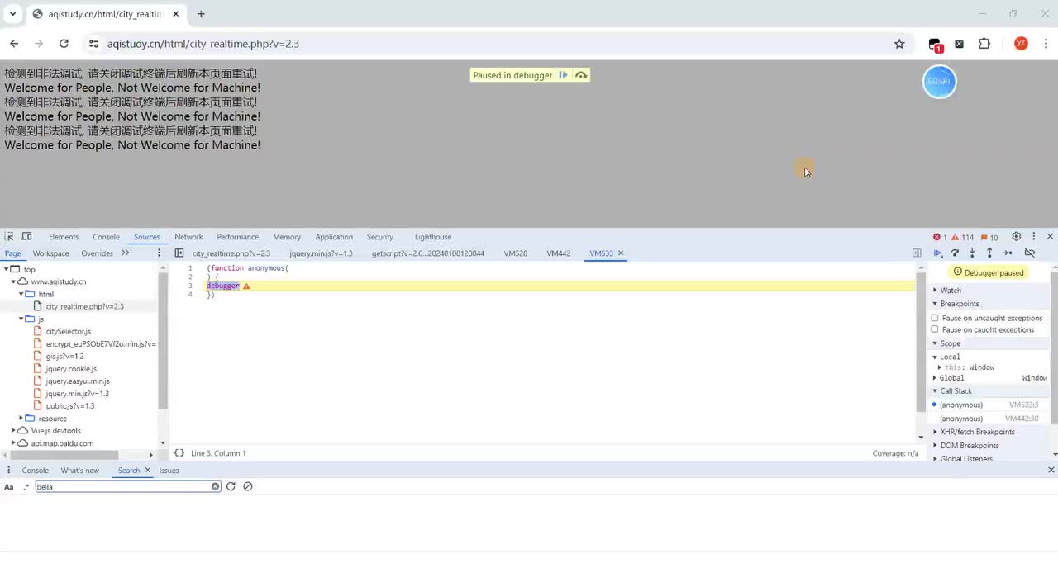Screen dimensions: 1058x563
Task: Enable Pause on caught exceptions
Action: [x=935, y=329]
